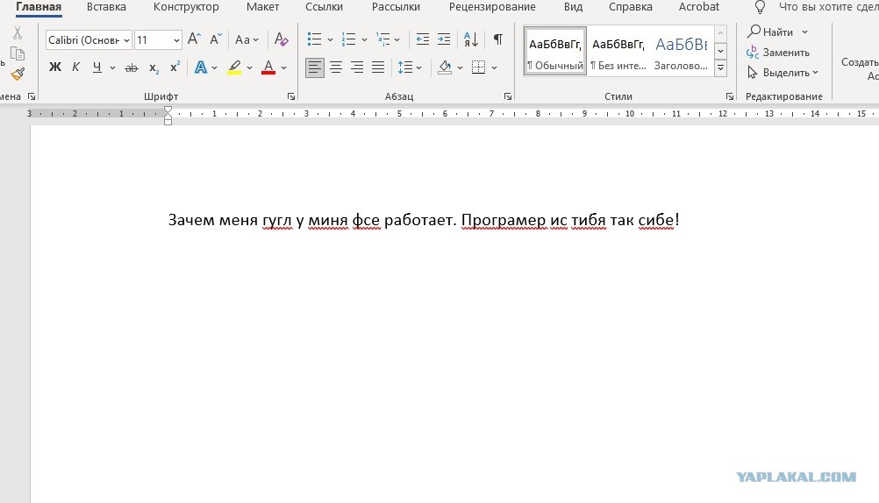Create a numbered list

click(x=348, y=39)
